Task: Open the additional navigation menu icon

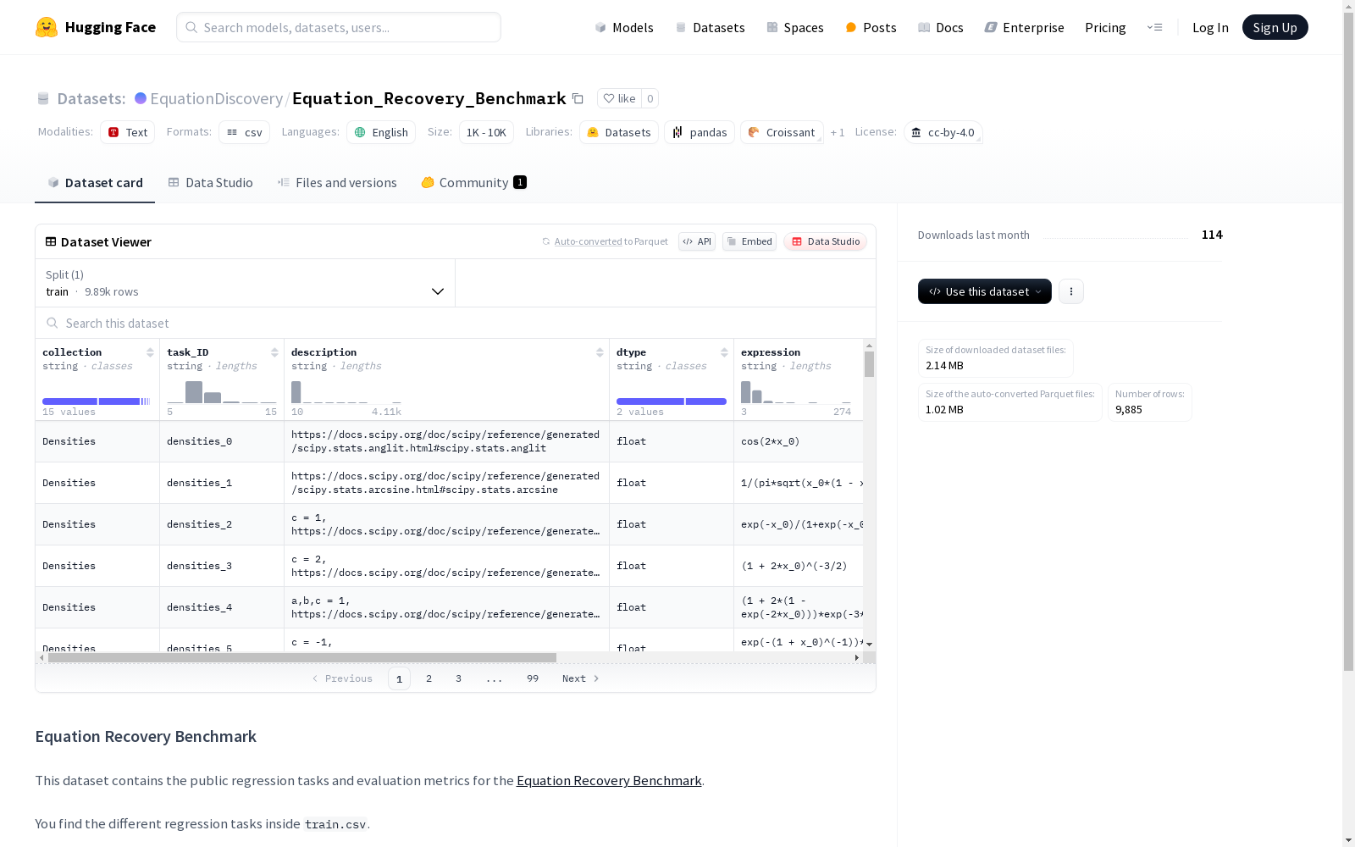Action: (x=1154, y=27)
